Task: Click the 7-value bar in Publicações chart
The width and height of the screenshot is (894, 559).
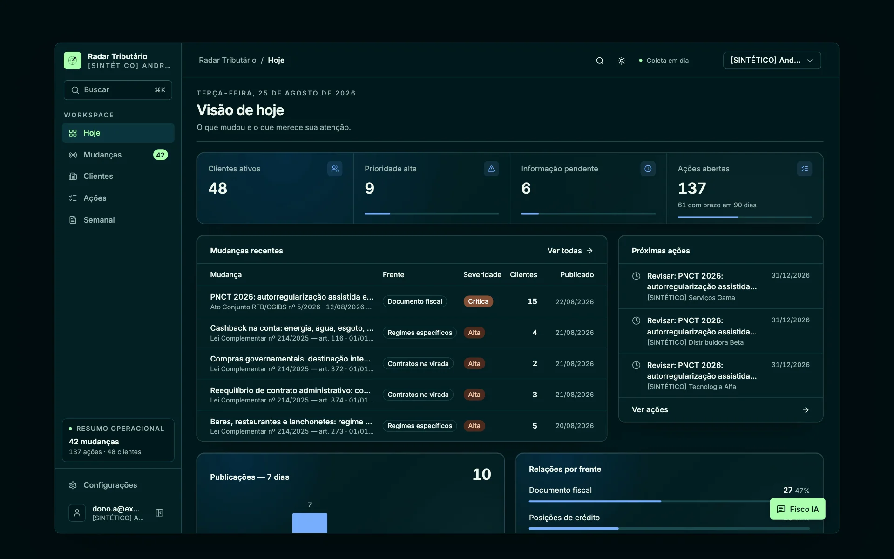Action: (310, 523)
